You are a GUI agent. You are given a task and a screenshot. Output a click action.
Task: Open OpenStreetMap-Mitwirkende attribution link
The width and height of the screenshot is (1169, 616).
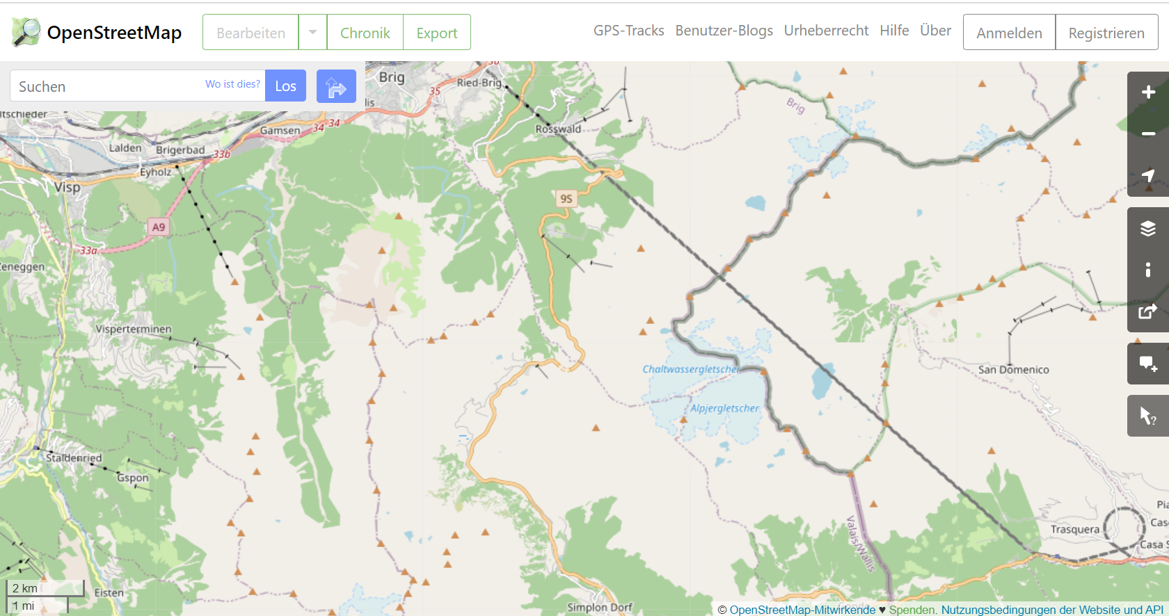pyautogui.click(x=802, y=610)
